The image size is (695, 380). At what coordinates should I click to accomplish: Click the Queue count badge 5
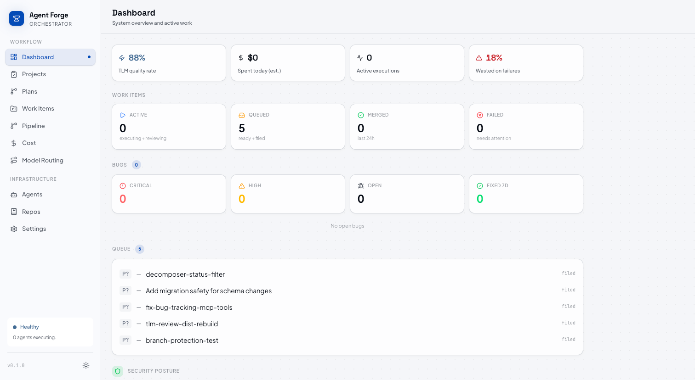(140, 249)
